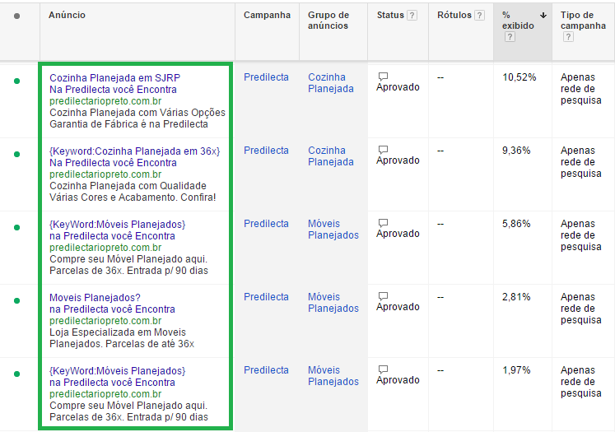Click Apenas rede de pesquisa in 10,52% row
The width and height of the screenshot is (615, 432).
[581, 89]
